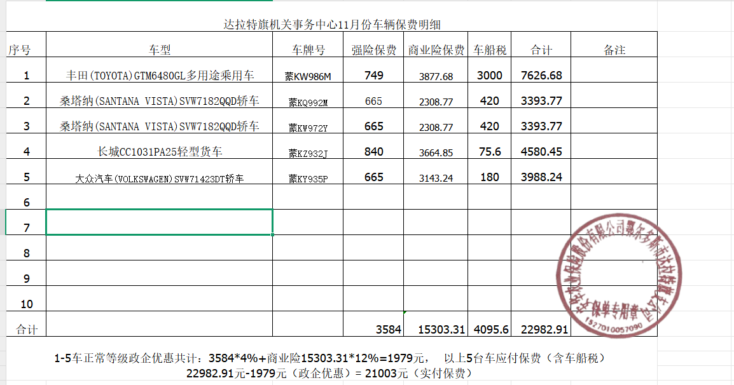The width and height of the screenshot is (734, 385).
Task: Select the 车牌号 header cell
Action: (x=308, y=50)
